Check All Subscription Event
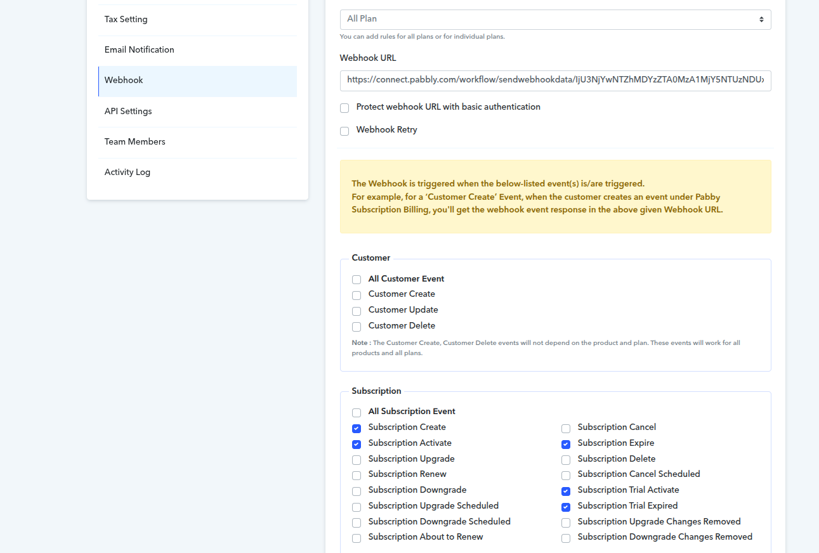Image resolution: width=819 pixels, height=553 pixels. [x=357, y=412]
